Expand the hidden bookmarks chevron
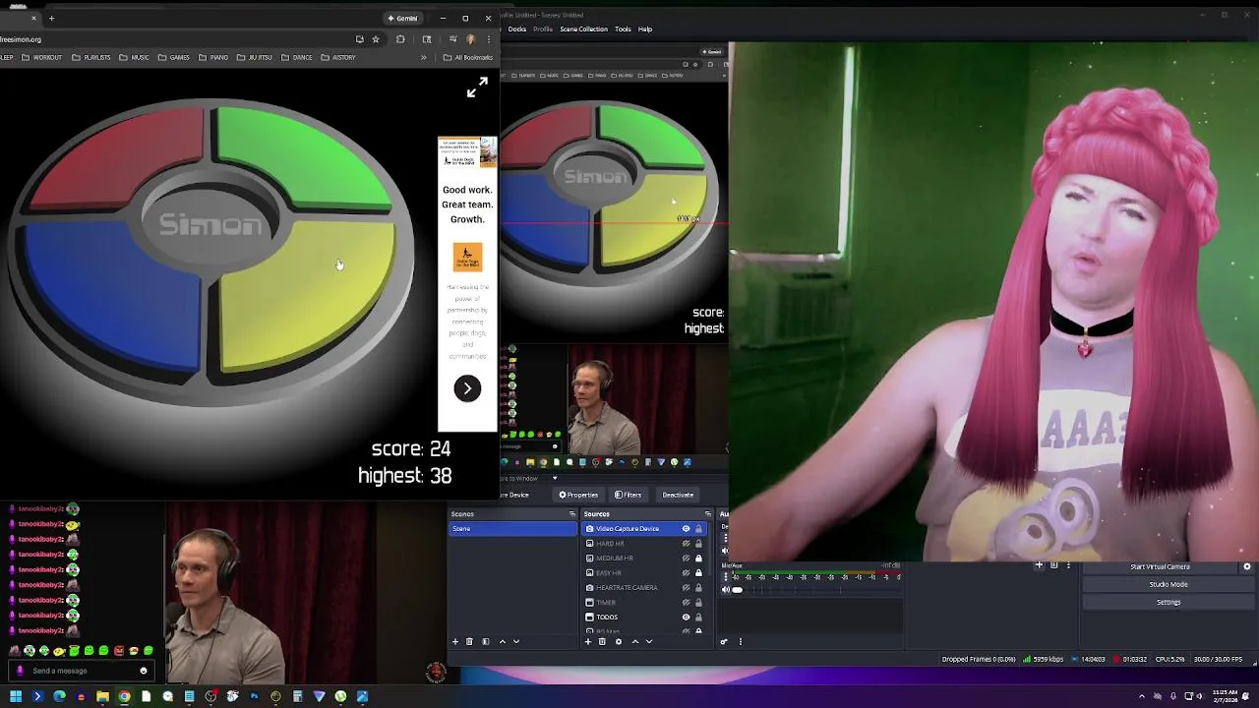 [x=424, y=57]
